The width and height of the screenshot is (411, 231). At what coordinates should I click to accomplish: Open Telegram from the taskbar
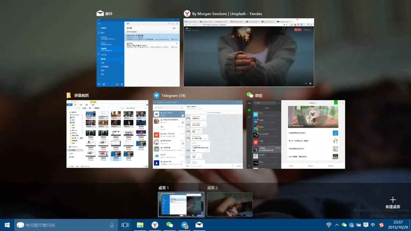(x=185, y=225)
